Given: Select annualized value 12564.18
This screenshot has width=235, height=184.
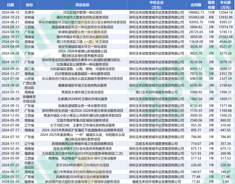Looking at the screenshot, I should 226,13.
